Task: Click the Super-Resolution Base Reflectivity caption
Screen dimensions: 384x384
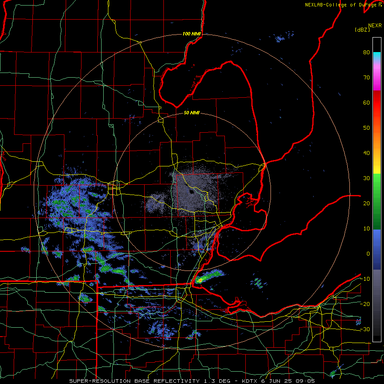Action: click(192, 381)
